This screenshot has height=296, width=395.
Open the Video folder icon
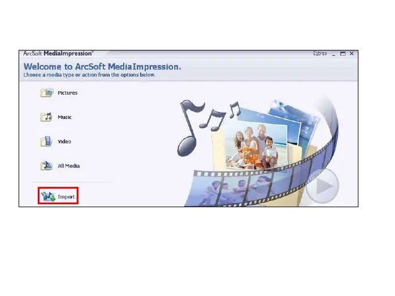pos(46,142)
